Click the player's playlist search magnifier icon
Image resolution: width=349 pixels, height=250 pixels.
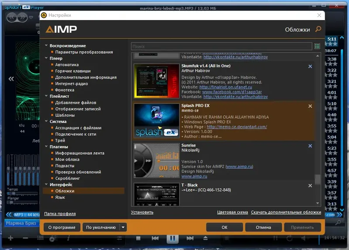(338, 223)
